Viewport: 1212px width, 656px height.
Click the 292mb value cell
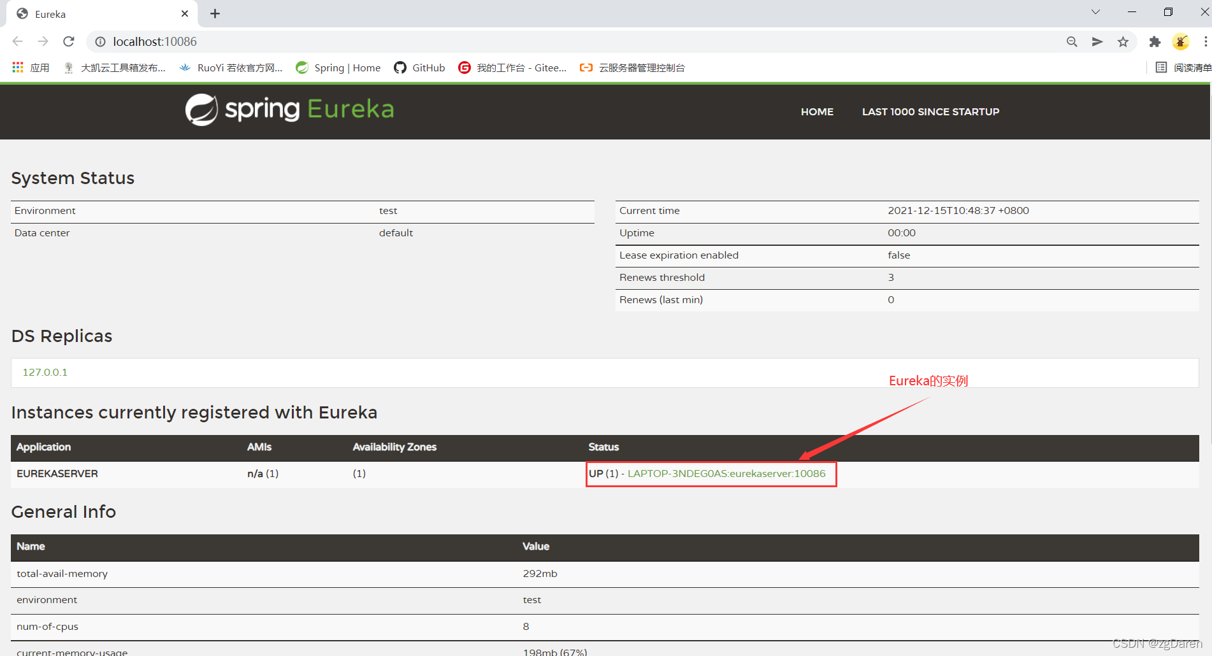(x=540, y=574)
